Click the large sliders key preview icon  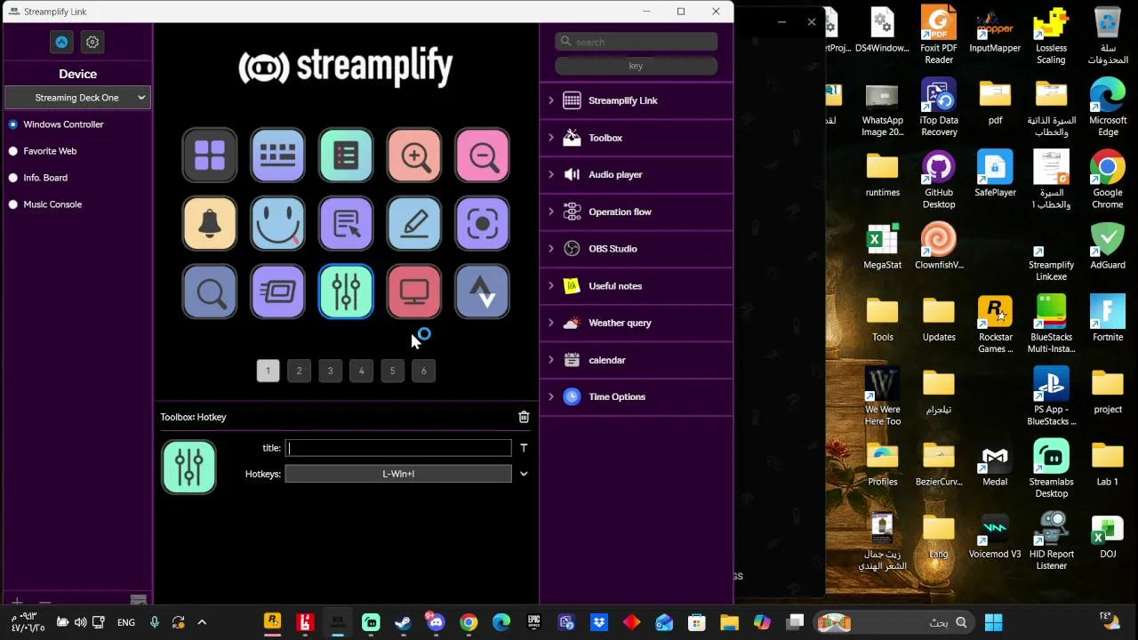(x=188, y=467)
